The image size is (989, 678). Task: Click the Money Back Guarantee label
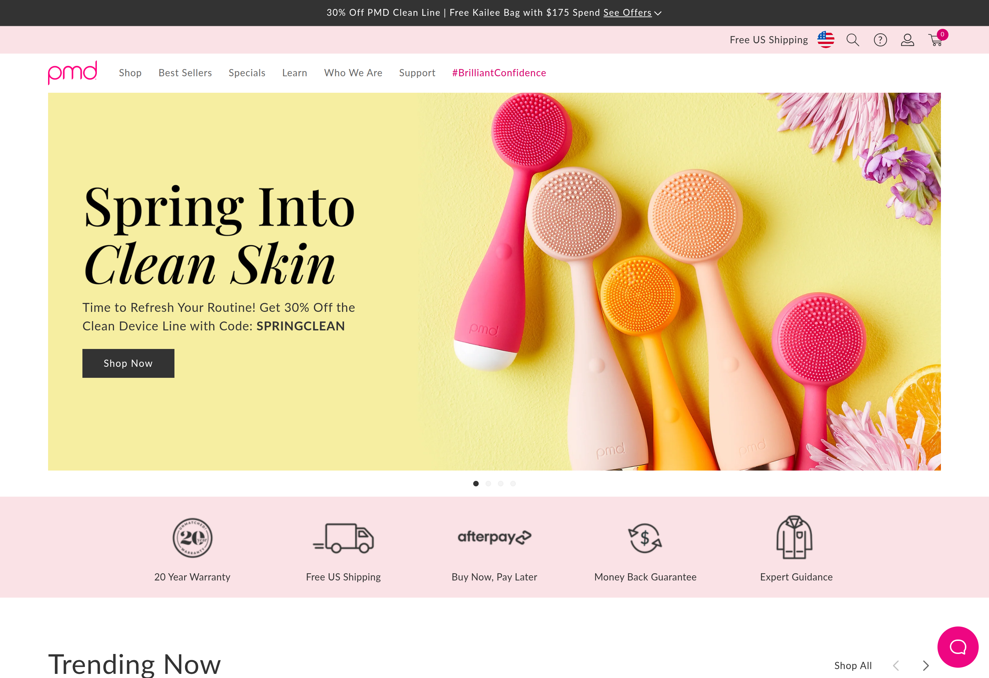tap(645, 577)
